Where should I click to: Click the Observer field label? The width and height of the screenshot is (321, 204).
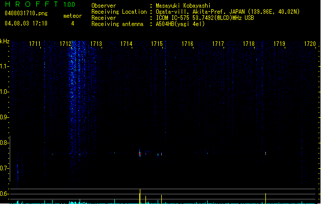[x=104, y=6]
